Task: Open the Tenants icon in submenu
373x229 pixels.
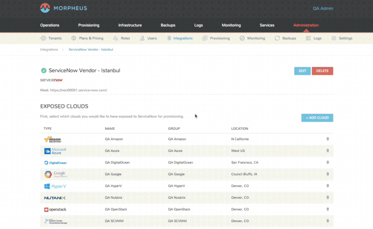Action: 43,38
